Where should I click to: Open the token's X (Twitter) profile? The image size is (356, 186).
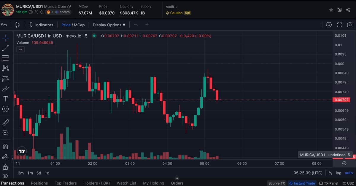(x=36, y=12)
